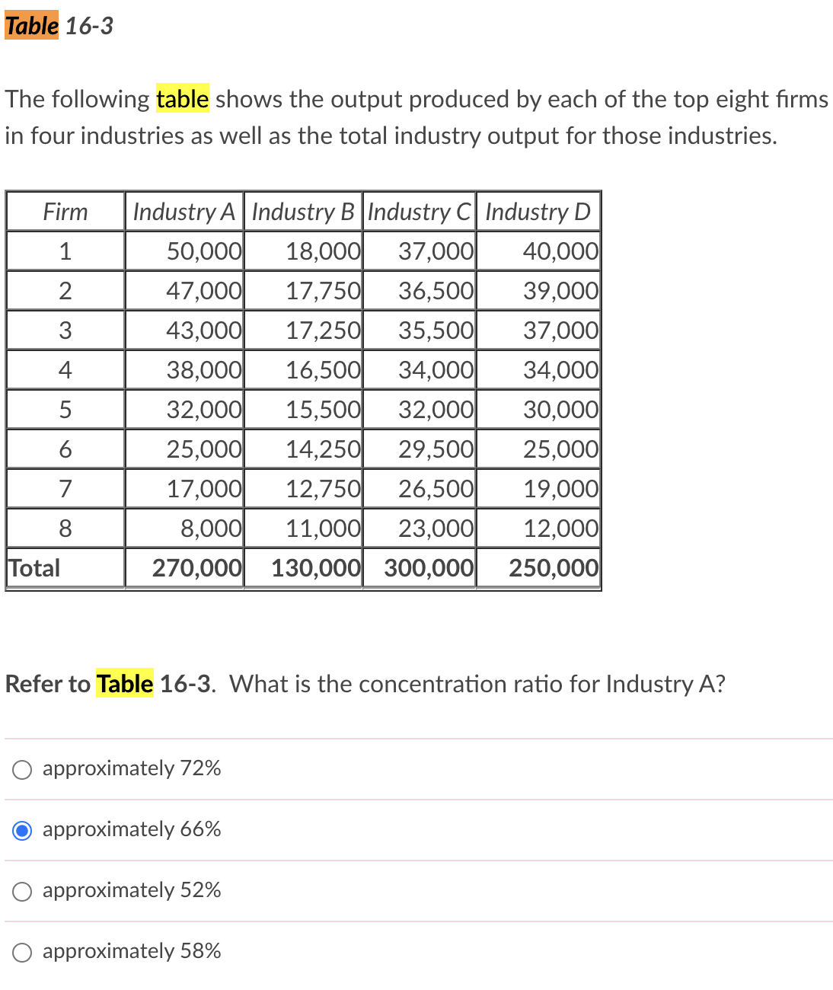Choose the "approximately 52%" radio button
Viewport: 833px width, 990px height.
[21, 891]
